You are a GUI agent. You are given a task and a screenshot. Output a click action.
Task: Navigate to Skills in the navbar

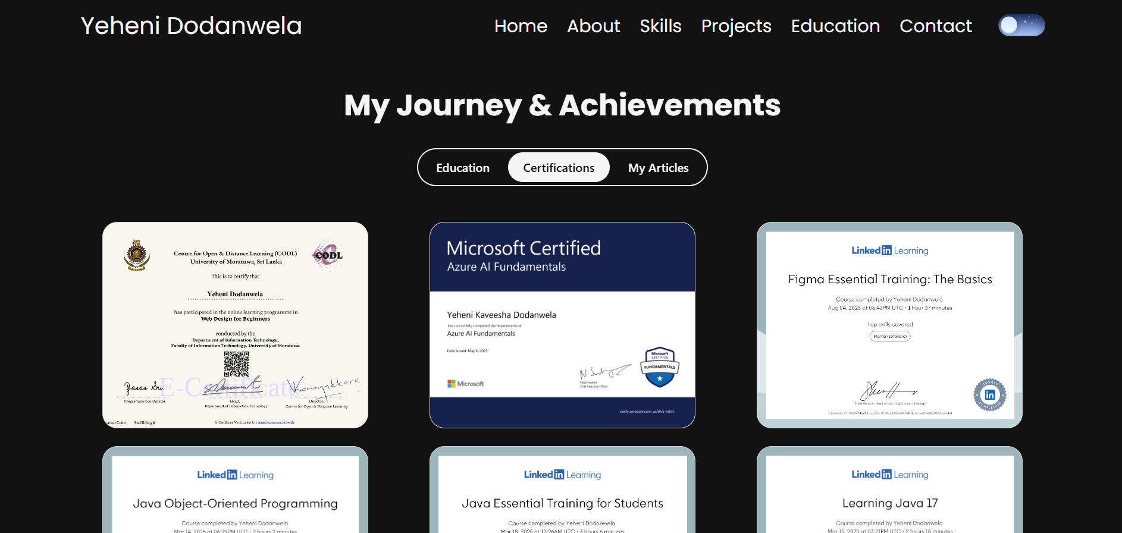click(x=660, y=26)
